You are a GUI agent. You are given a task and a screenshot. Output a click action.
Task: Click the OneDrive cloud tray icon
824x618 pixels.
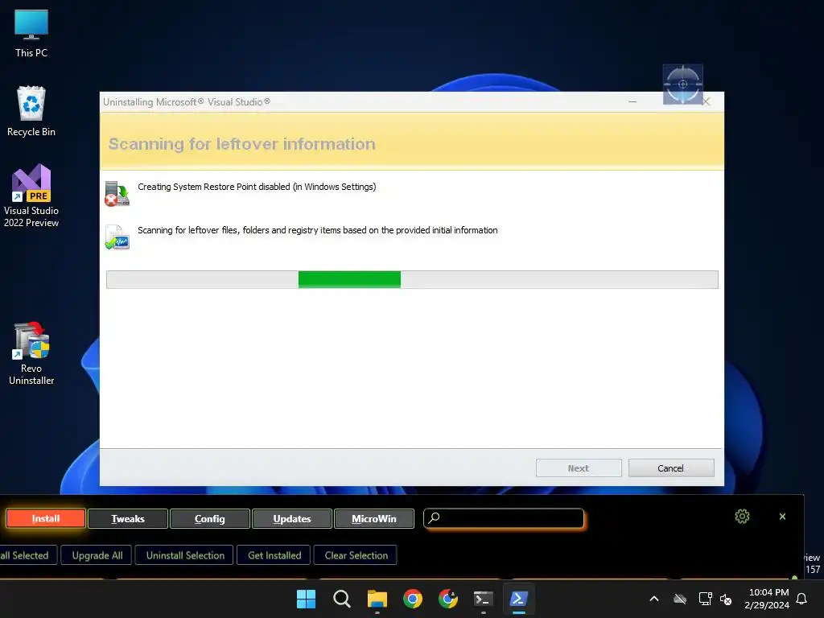click(680, 599)
